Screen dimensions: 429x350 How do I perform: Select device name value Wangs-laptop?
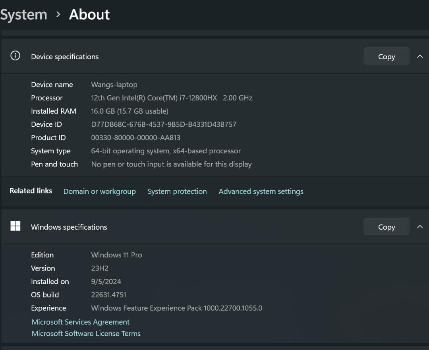pos(114,85)
